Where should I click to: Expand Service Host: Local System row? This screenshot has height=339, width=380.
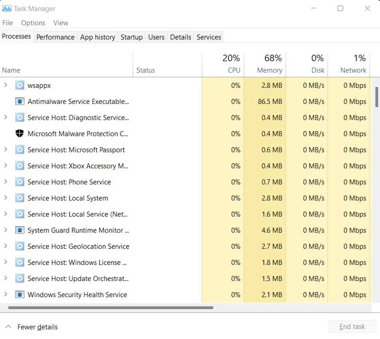(x=6, y=198)
